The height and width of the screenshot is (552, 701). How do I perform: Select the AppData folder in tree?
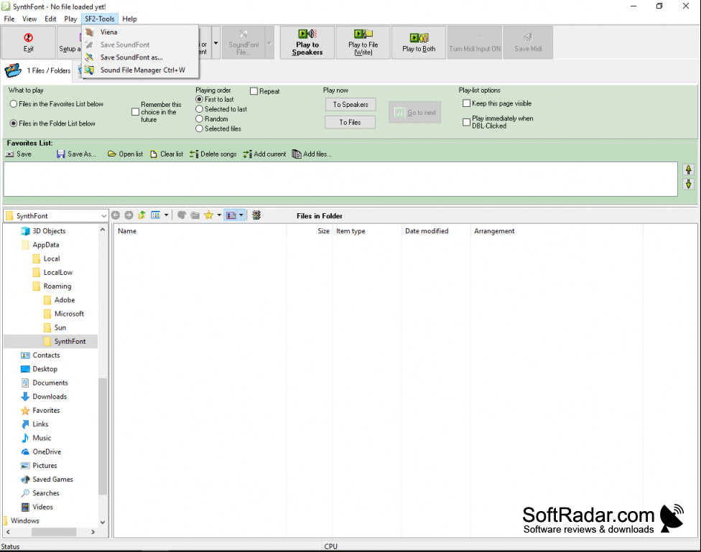(x=45, y=245)
